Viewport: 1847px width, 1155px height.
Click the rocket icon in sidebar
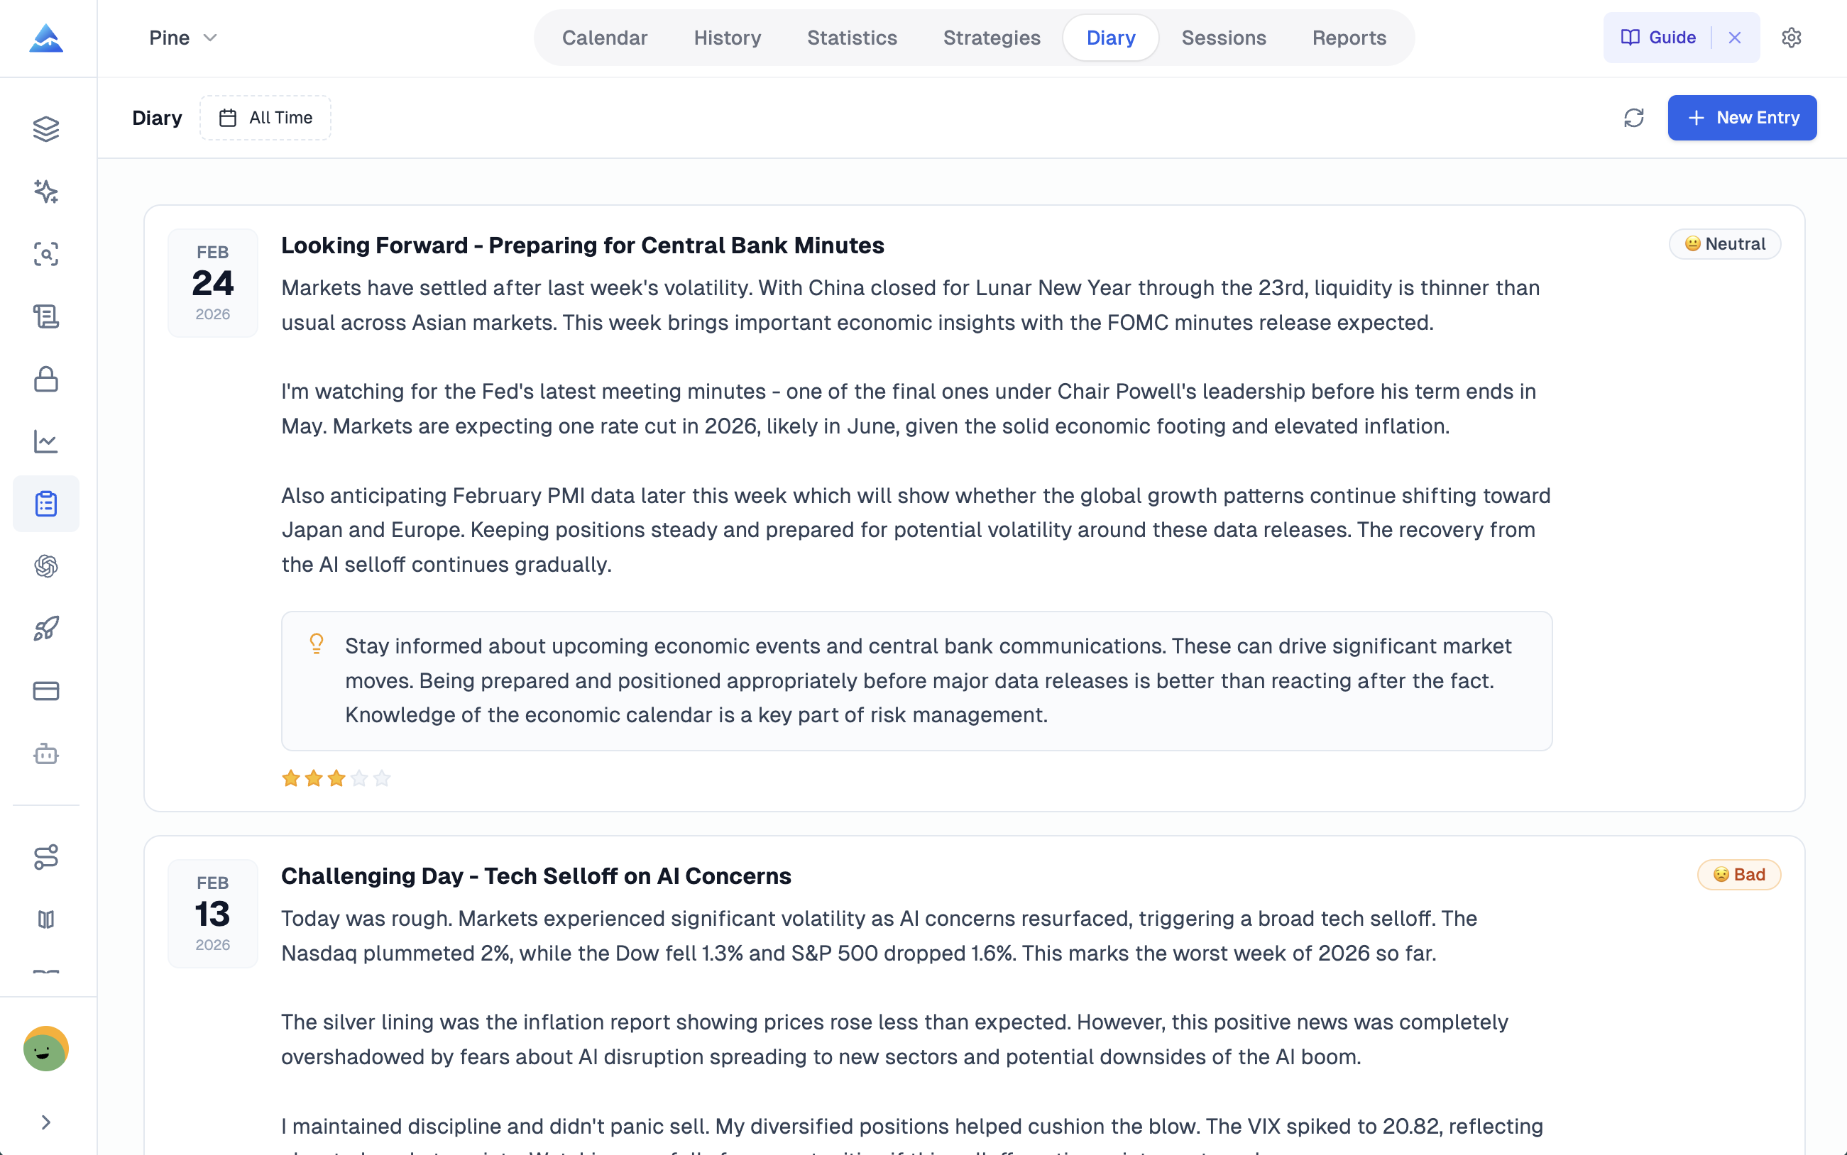[x=46, y=629]
